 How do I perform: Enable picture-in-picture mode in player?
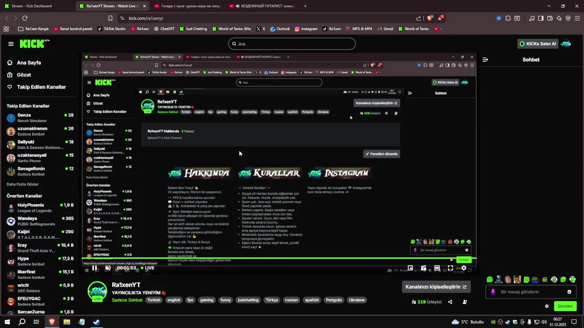coord(410,268)
